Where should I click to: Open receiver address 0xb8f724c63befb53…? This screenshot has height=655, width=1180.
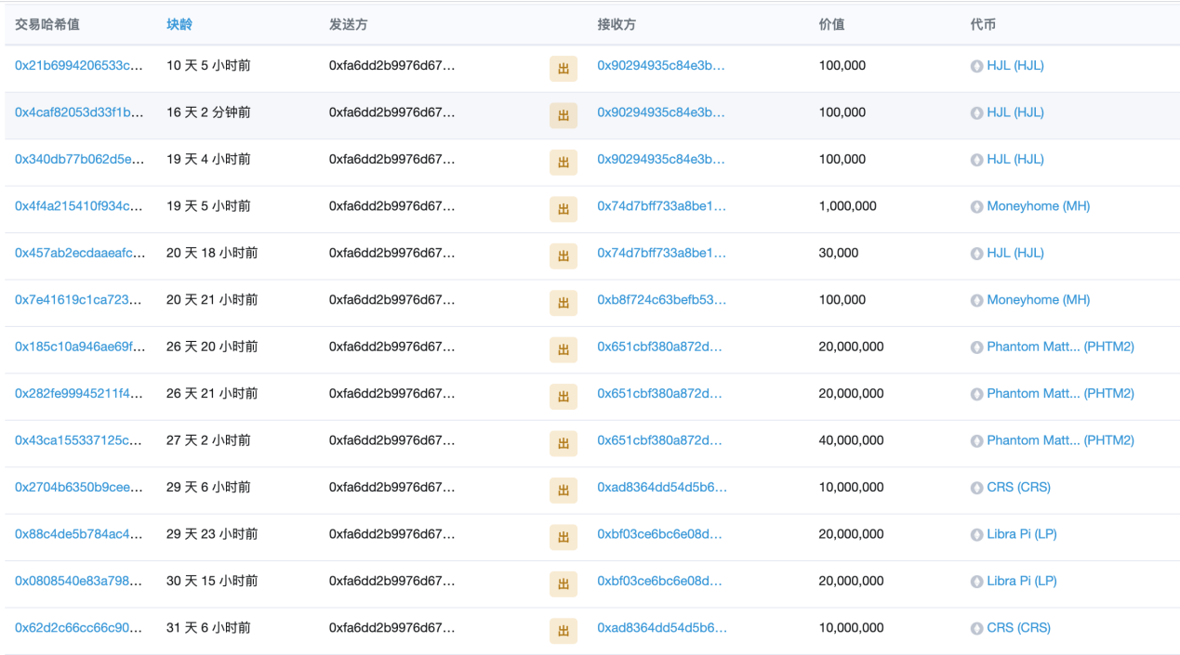[661, 300]
